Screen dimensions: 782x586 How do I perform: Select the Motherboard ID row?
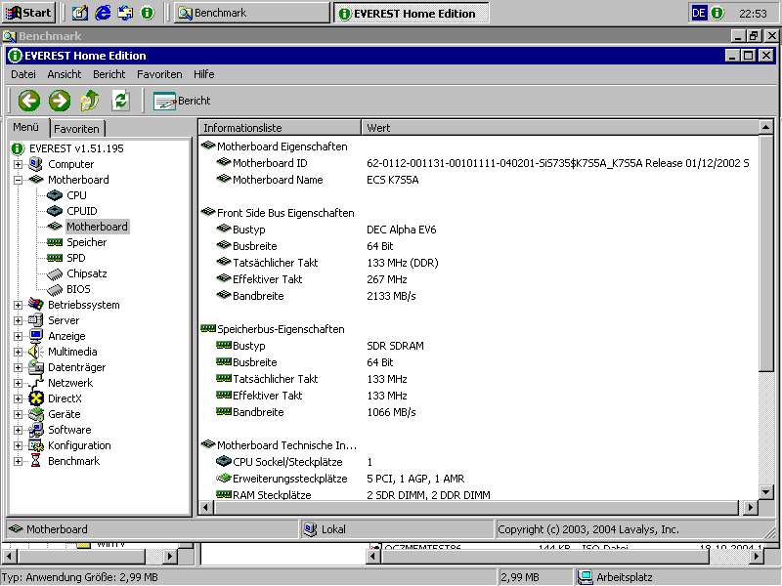(478, 163)
